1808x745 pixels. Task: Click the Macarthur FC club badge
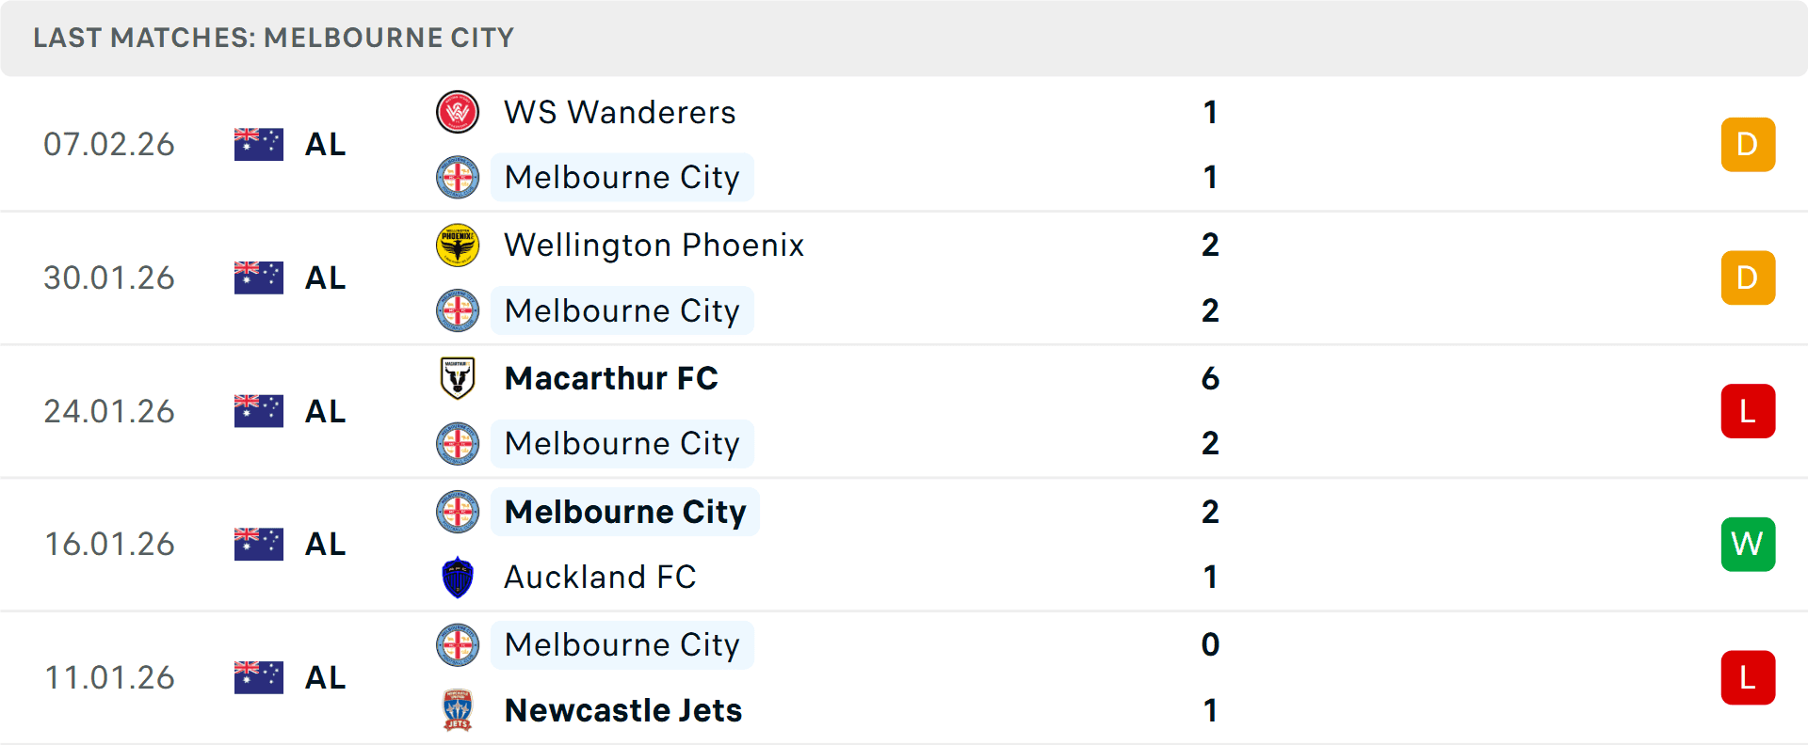(459, 379)
